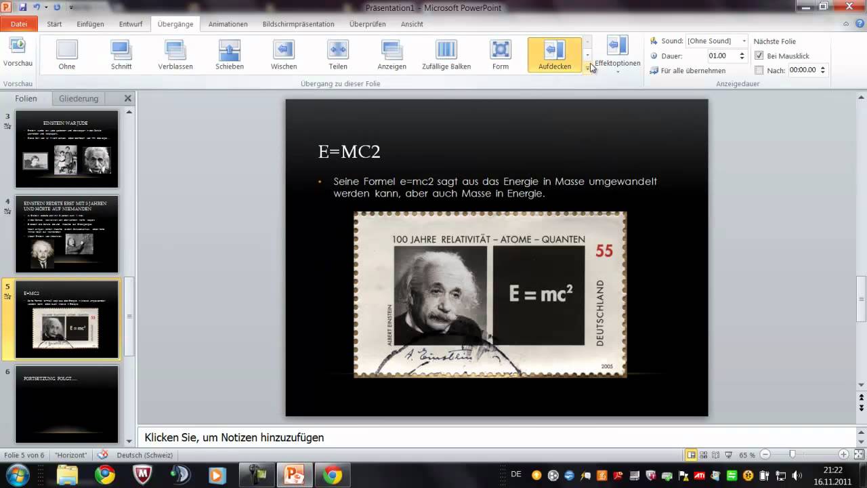
Task: Open Google Chrome pinned next to Explorer
Action: point(105,475)
